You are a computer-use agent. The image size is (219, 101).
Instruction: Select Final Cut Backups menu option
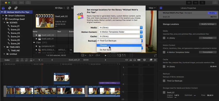point(119,41)
